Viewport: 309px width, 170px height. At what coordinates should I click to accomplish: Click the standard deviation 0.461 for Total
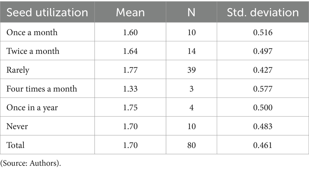pyautogui.click(x=263, y=145)
